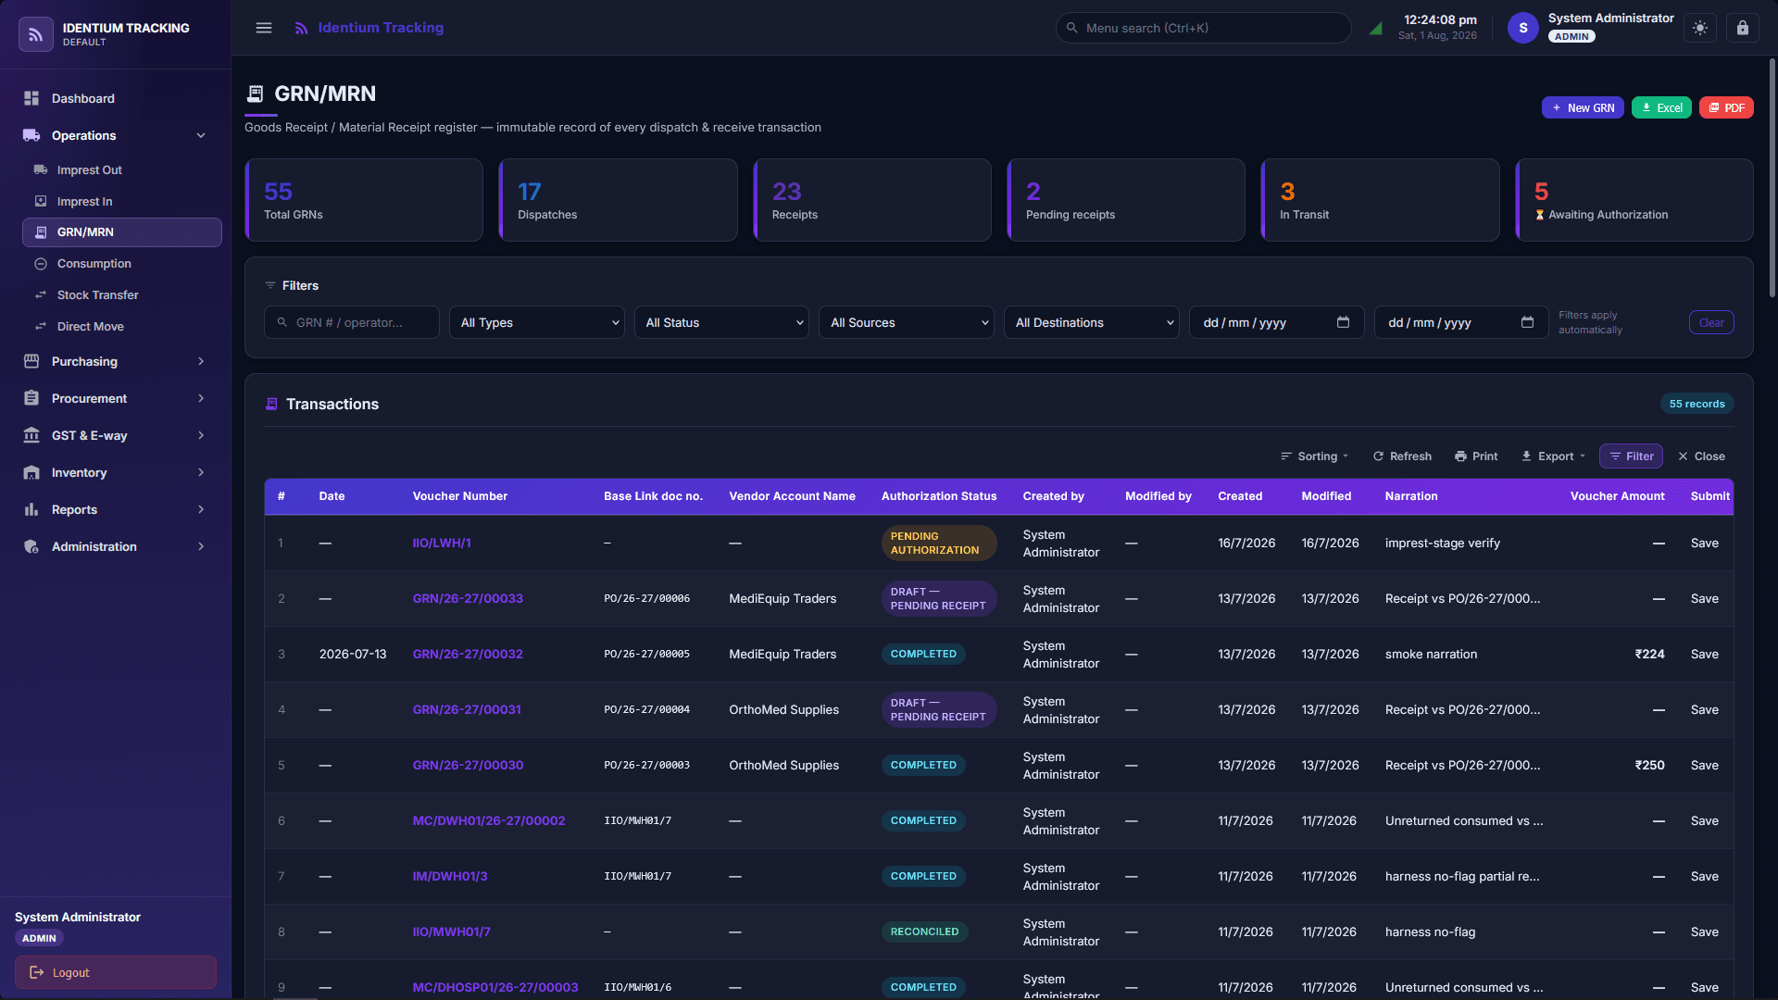Toggle the Filter button in table toolbar
The image size is (1778, 1000).
pos(1631,456)
